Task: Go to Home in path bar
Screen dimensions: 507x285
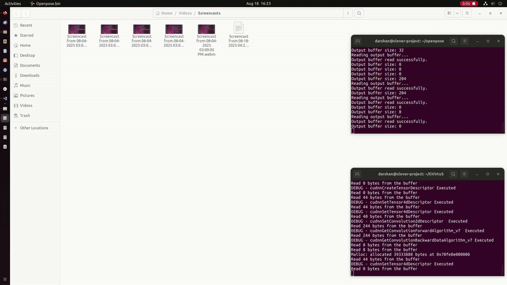Action: 164,13
